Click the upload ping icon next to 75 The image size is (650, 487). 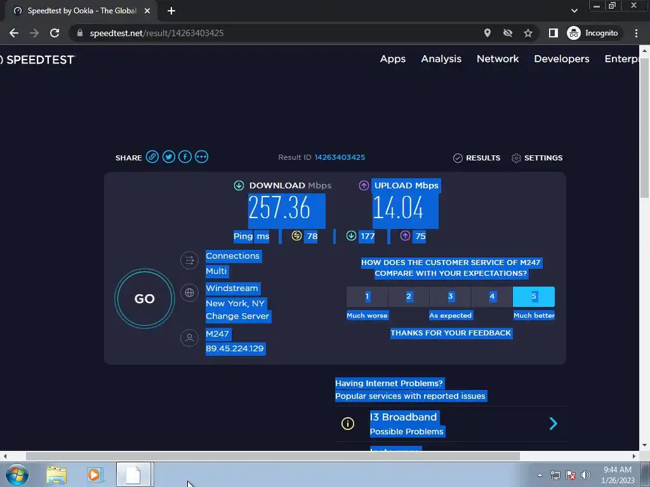point(406,236)
